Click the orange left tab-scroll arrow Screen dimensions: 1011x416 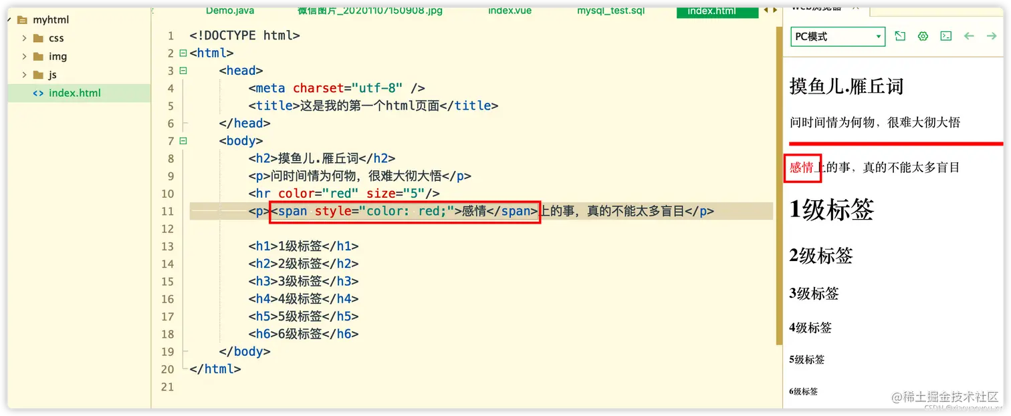point(766,10)
